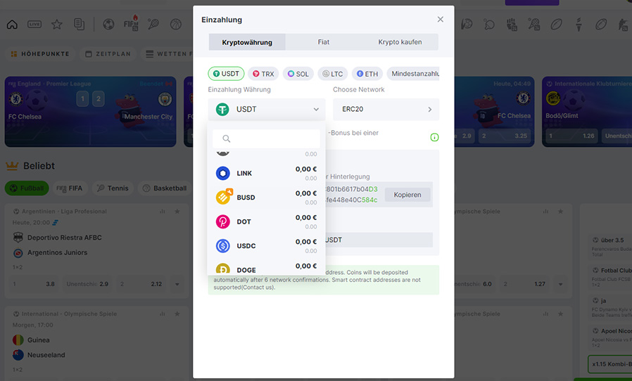The width and height of the screenshot is (632, 381).
Task: Click the currency search field
Action: point(266,138)
